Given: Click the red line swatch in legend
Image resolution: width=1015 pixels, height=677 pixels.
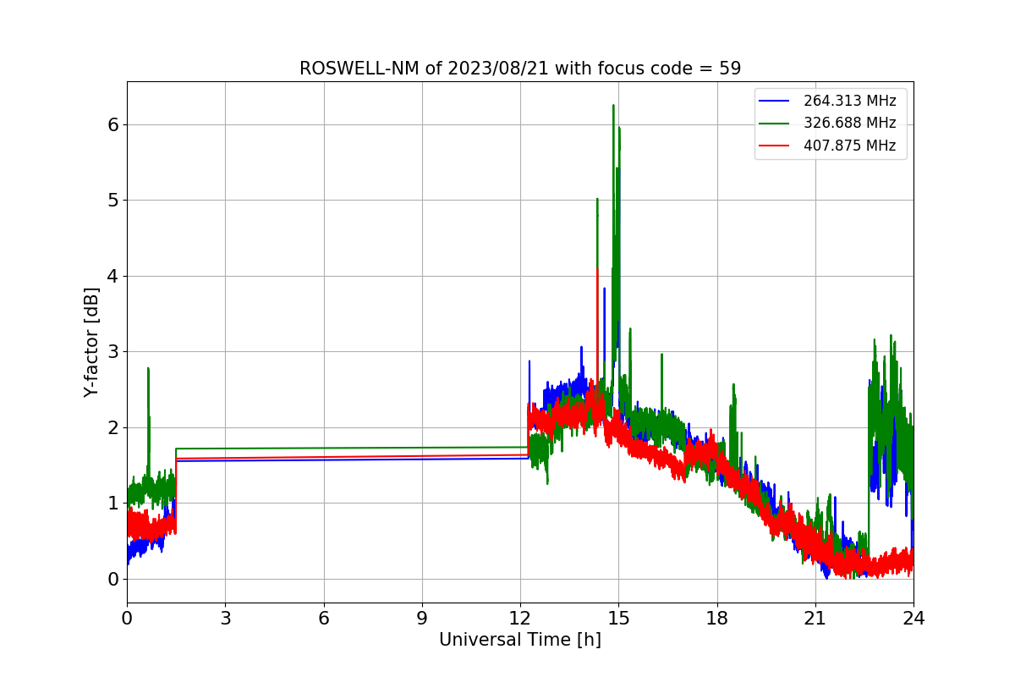Looking at the screenshot, I should [x=774, y=146].
